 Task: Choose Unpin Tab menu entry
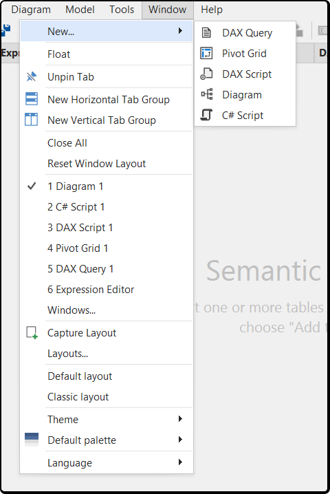[107, 77]
